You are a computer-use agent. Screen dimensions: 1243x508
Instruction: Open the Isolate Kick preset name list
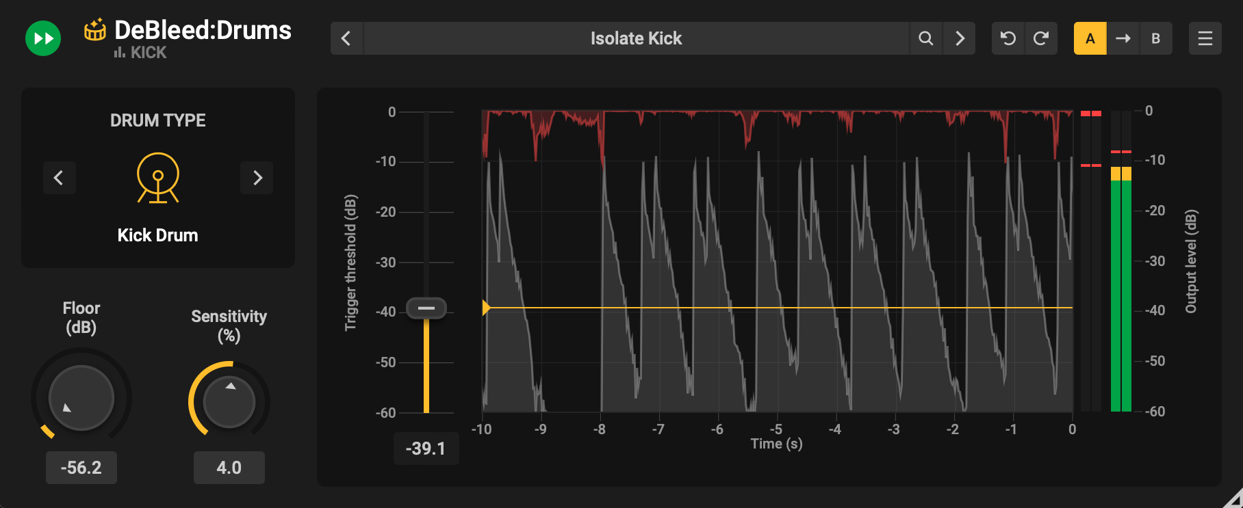click(x=636, y=38)
